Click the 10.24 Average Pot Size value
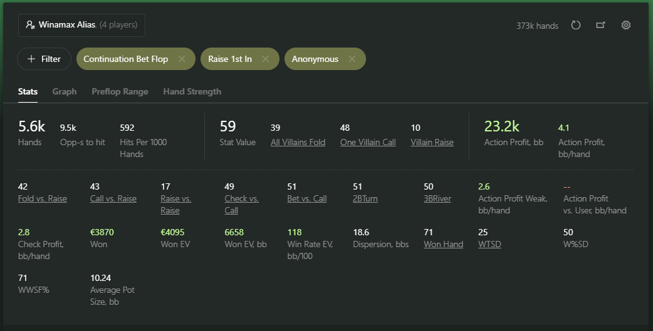The image size is (653, 331). pos(100,278)
